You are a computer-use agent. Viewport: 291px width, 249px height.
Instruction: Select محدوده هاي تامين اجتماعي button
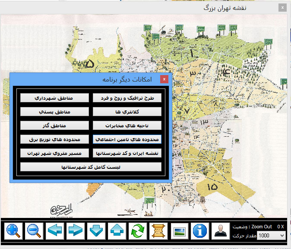pos(127,139)
